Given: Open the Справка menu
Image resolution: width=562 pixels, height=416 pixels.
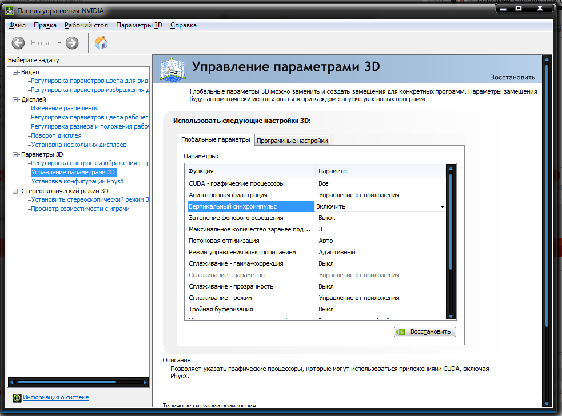Looking at the screenshot, I should coord(183,25).
